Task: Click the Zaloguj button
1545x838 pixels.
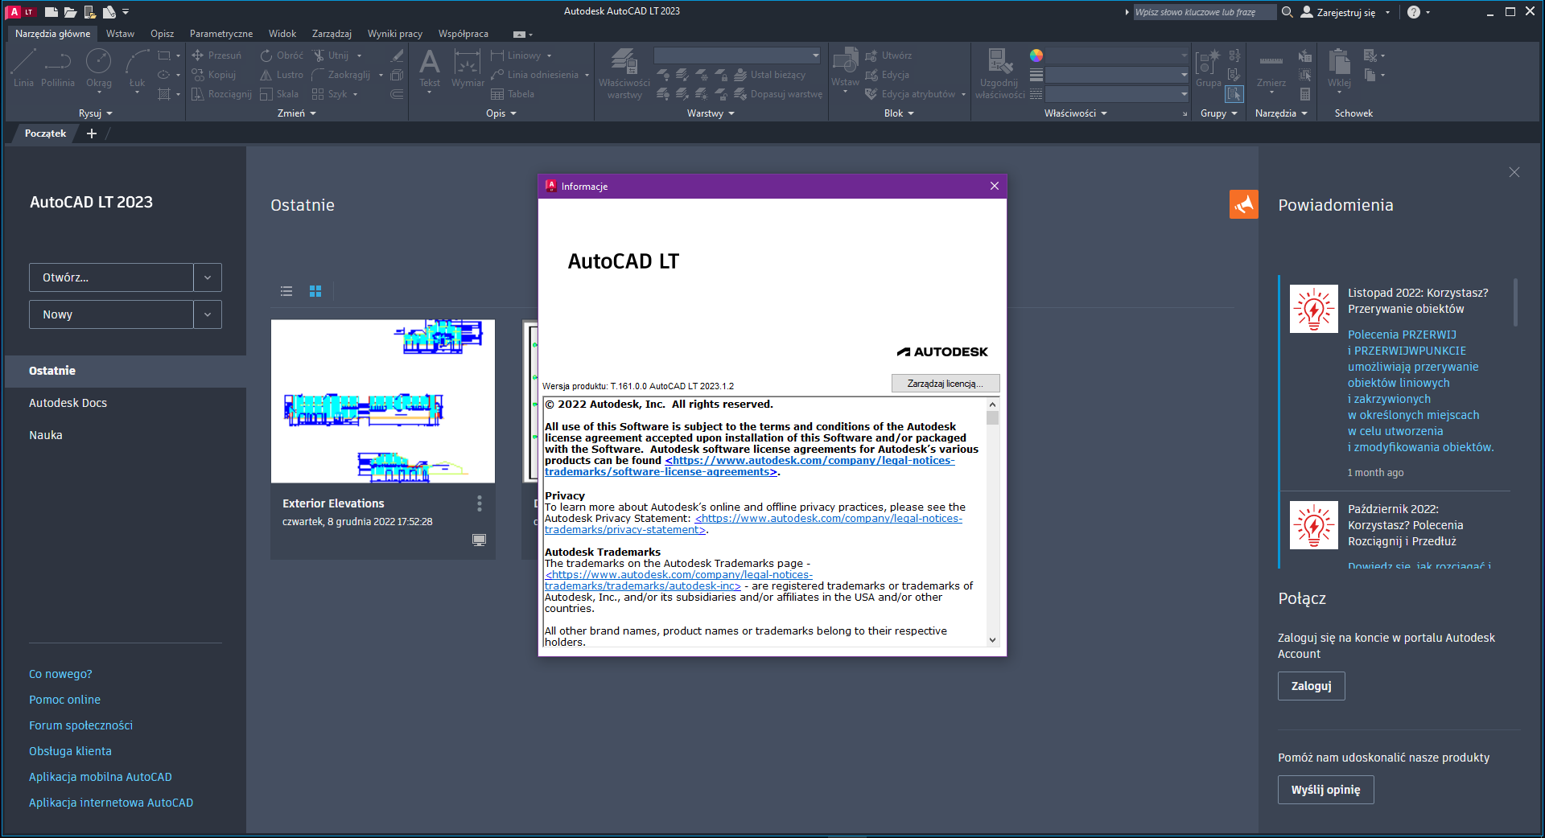Action: [1311, 686]
